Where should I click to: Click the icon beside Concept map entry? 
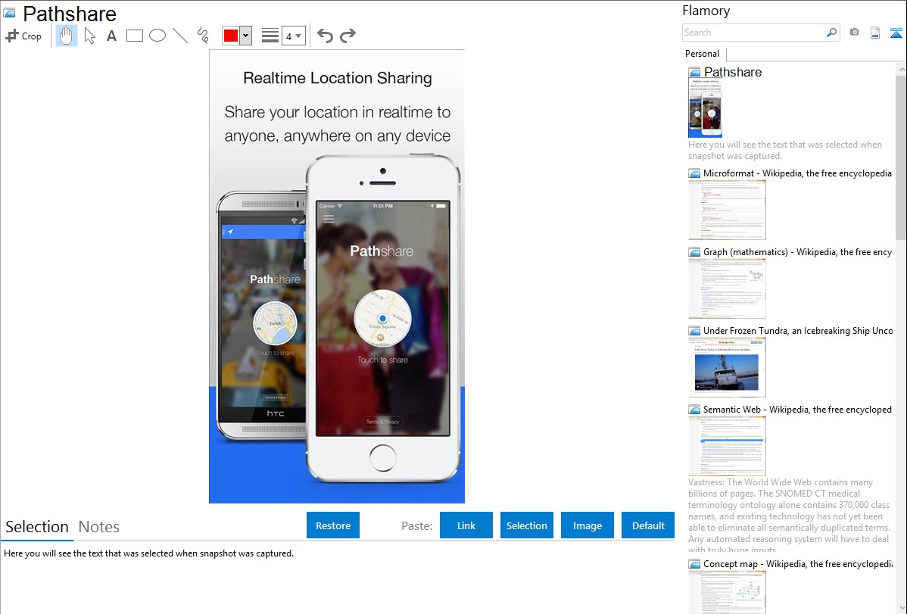coord(694,564)
